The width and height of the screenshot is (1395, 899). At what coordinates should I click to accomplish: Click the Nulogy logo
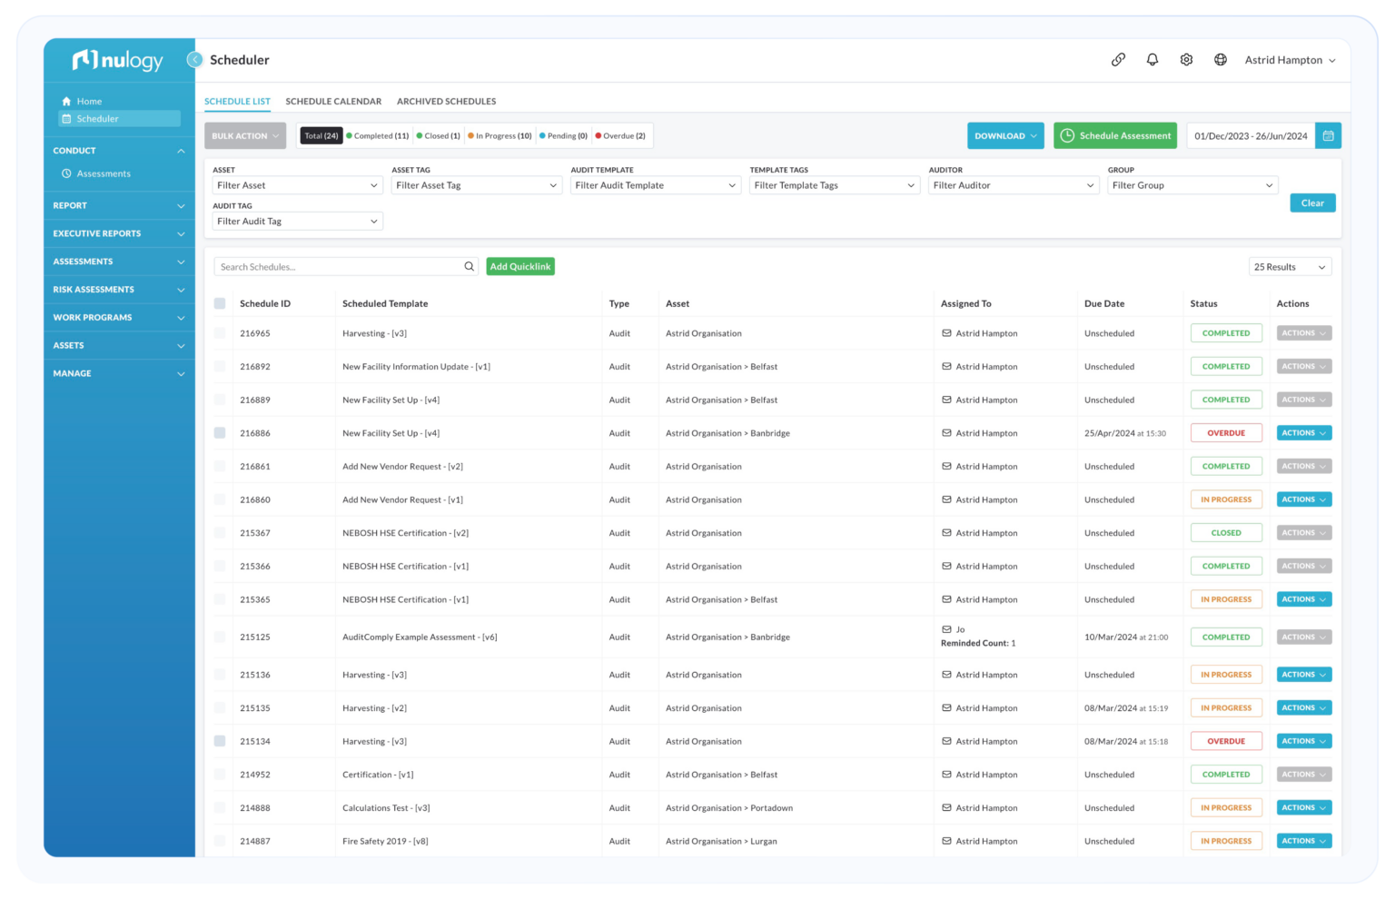(x=118, y=60)
